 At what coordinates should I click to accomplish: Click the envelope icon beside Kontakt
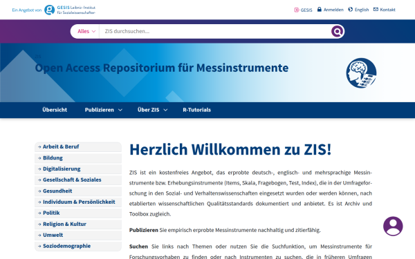point(376,10)
